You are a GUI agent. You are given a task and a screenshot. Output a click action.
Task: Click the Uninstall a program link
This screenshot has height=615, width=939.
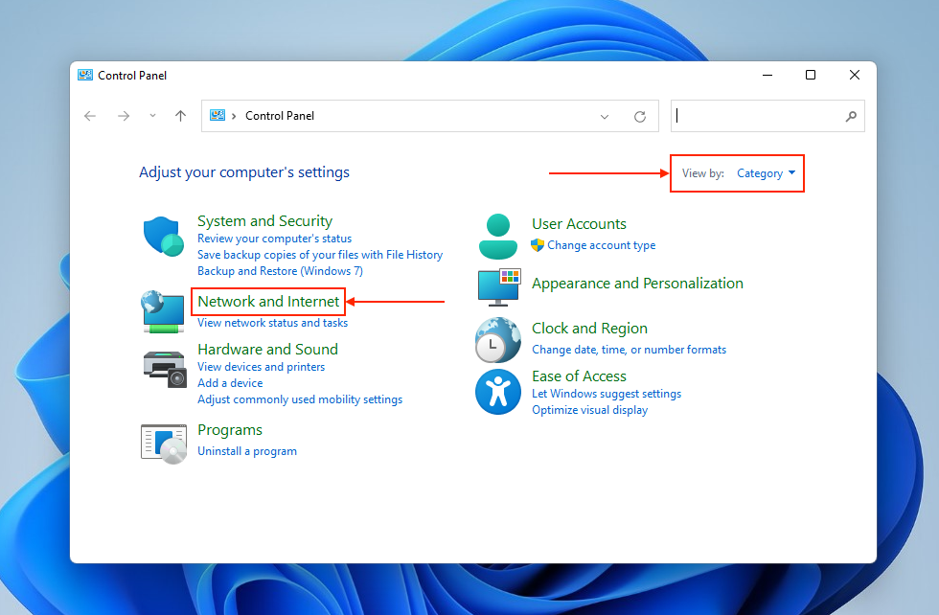pyautogui.click(x=246, y=450)
